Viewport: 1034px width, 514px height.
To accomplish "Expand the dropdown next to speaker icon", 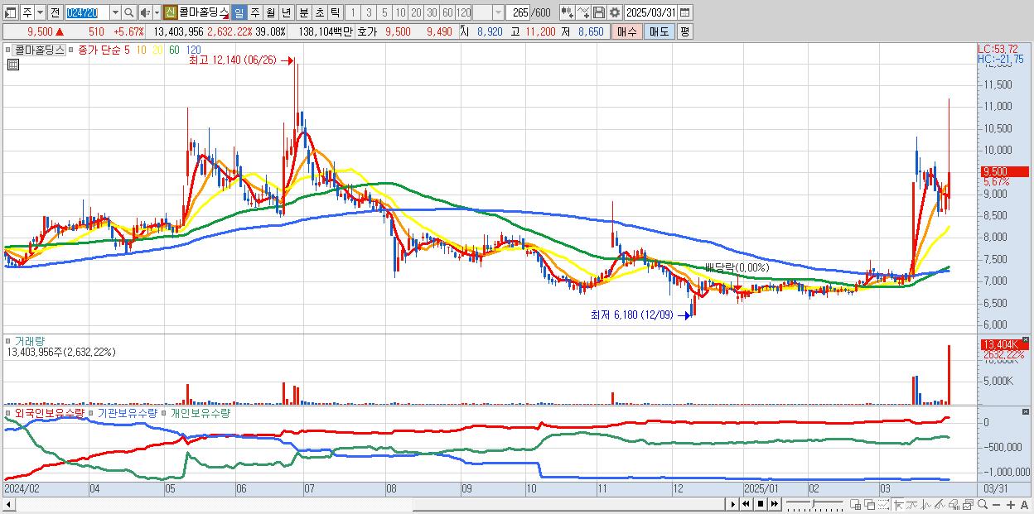I will click(157, 12).
